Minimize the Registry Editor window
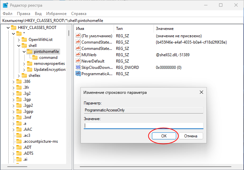244x170 pixels. click(x=206, y=5)
